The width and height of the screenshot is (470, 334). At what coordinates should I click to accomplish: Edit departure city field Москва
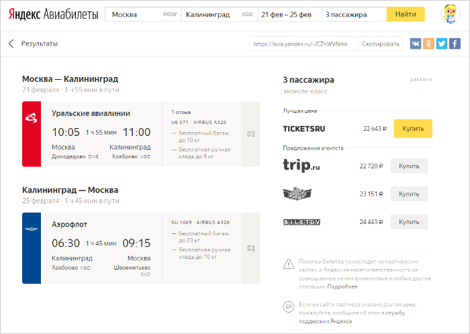[143, 14]
